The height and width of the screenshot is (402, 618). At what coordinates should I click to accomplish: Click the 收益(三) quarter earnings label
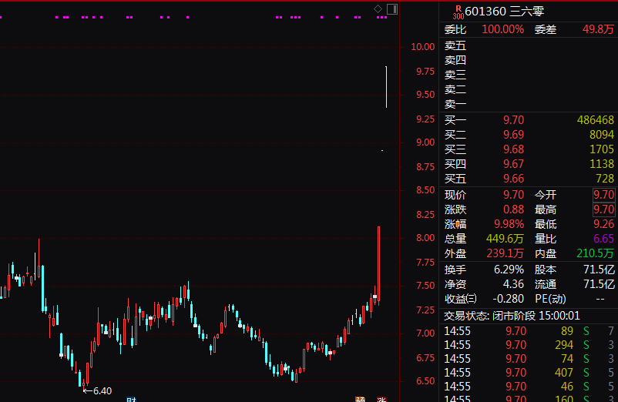point(461,298)
